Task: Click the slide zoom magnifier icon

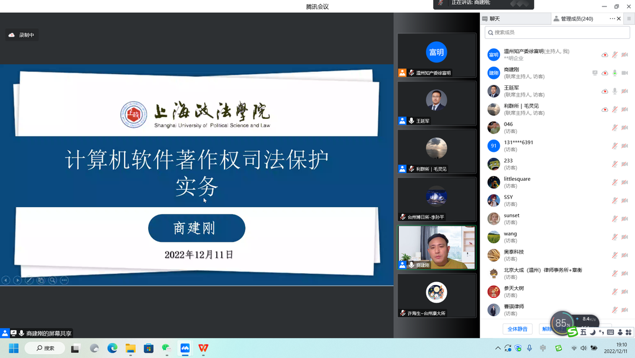Action: tap(52, 280)
